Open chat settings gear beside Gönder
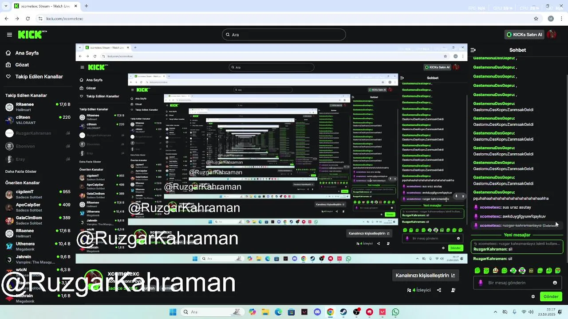Screen dimensions: 568x319 point(533,296)
